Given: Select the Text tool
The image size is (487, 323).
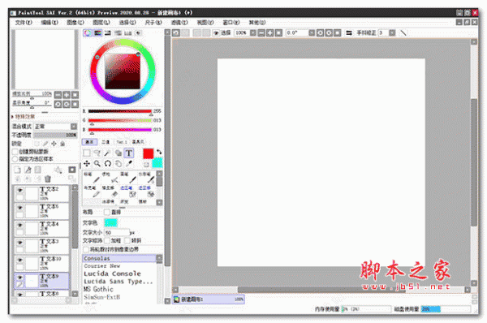Looking at the screenshot, I should [129, 153].
